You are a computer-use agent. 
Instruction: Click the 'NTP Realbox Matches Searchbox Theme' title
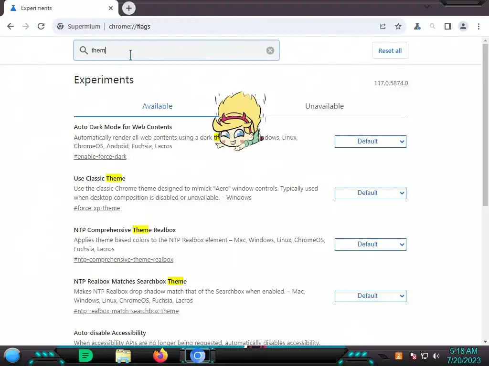(x=130, y=281)
